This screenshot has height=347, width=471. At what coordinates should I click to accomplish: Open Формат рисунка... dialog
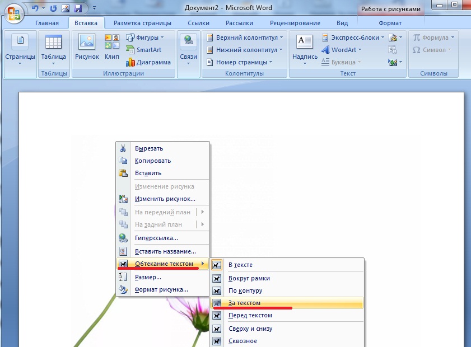click(x=162, y=290)
